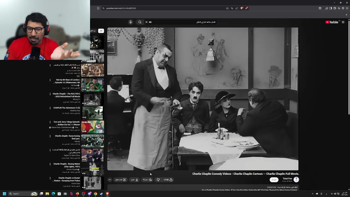
Task: Click the share page icon in address bar
Action: tap(237, 8)
